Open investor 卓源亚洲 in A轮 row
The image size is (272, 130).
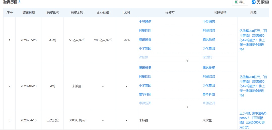tap(145, 103)
